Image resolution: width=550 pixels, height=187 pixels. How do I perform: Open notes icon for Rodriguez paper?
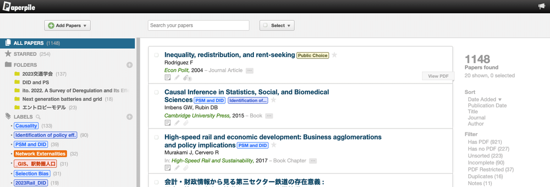(x=168, y=78)
